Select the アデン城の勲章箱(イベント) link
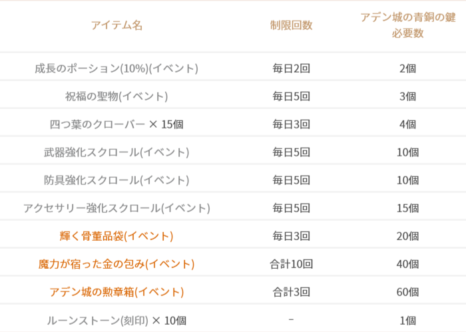Image resolution: width=466 pixels, height=332 pixels. point(116,292)
